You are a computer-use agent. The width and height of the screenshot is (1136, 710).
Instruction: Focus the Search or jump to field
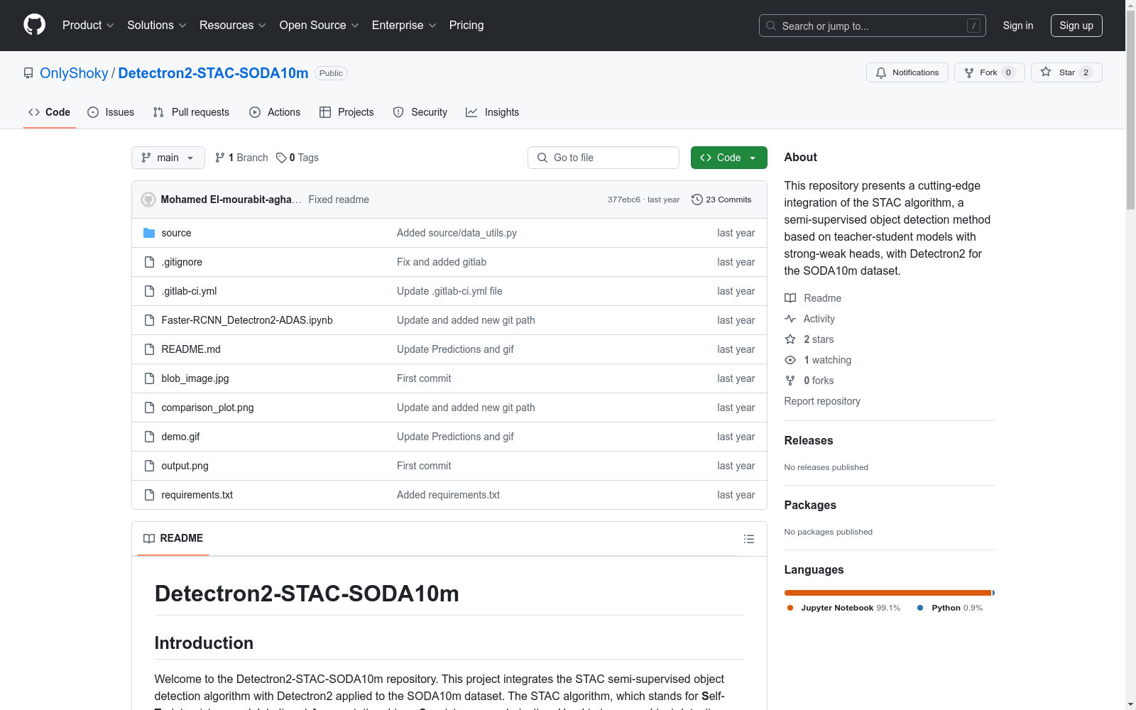[x=873, y=26]
